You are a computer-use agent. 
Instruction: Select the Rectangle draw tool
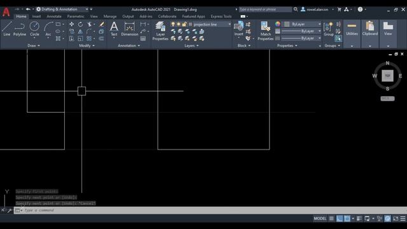[58, 24]
